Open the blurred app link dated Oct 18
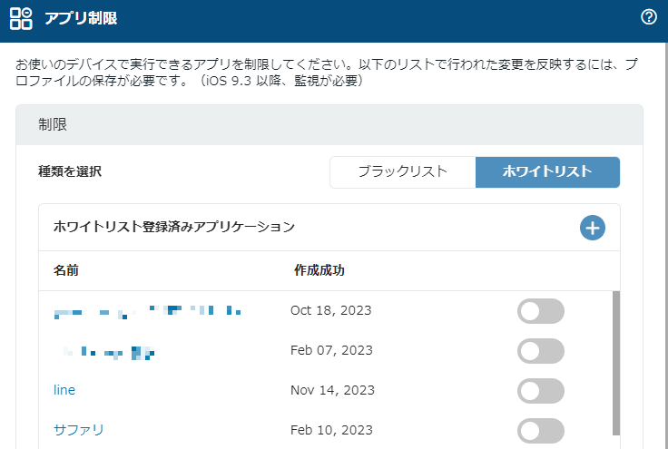 (x=147, y=312)
